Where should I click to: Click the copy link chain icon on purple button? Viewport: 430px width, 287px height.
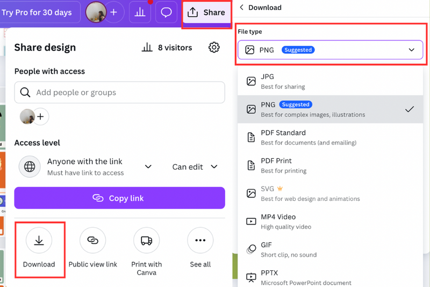(x=98, y=198)
